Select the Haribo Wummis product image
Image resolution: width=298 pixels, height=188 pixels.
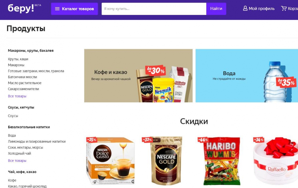click(222, 161)
